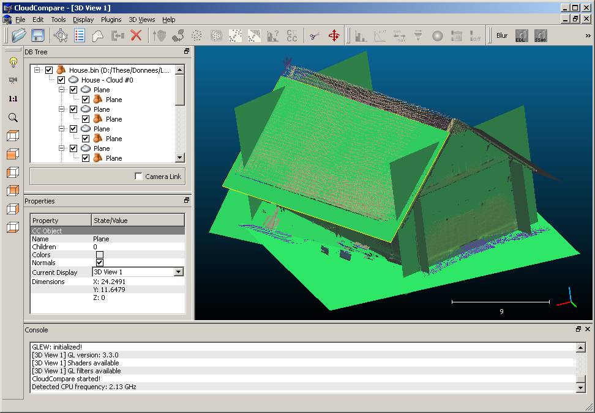
Task: Collapse the House.bin tree root node
Action: click(37, 70)
